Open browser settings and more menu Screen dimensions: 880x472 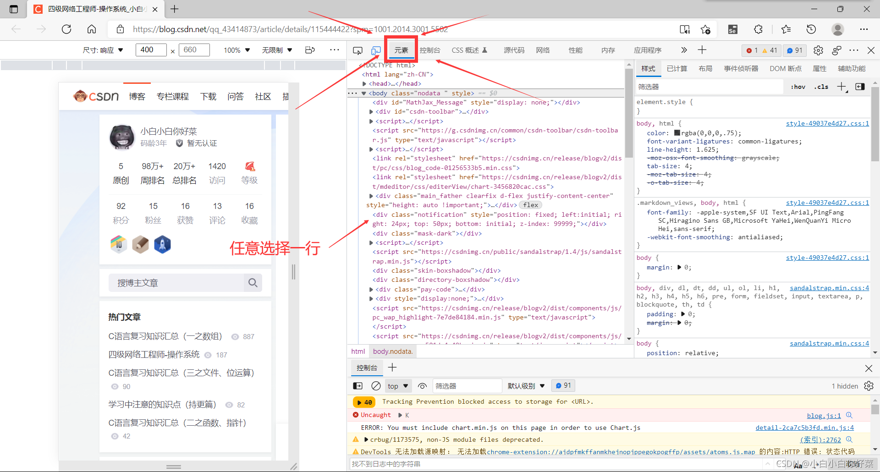pos(864,29)
